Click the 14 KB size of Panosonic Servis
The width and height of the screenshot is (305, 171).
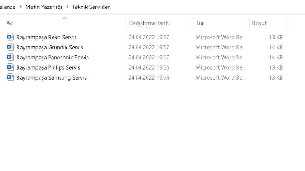pyautogui.click(x=276, y=58)
